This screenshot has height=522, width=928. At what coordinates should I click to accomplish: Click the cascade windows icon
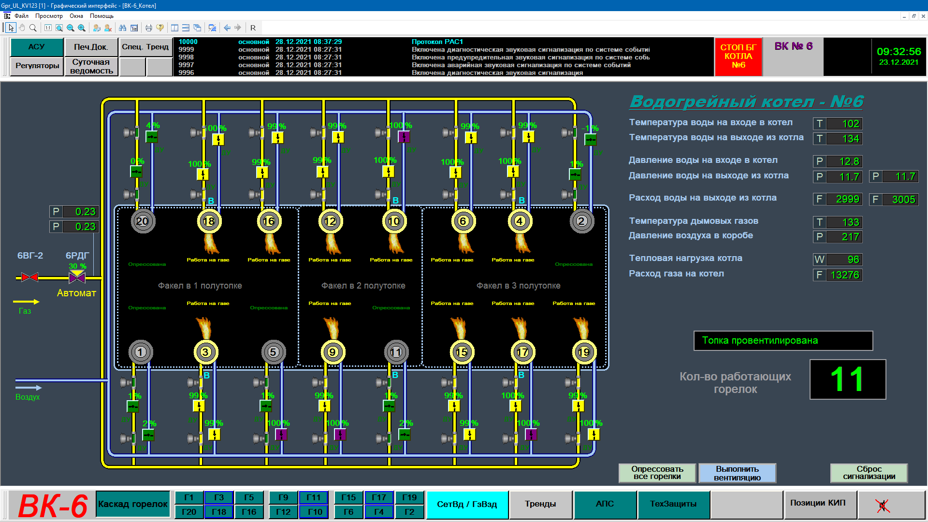click(197, 28)
